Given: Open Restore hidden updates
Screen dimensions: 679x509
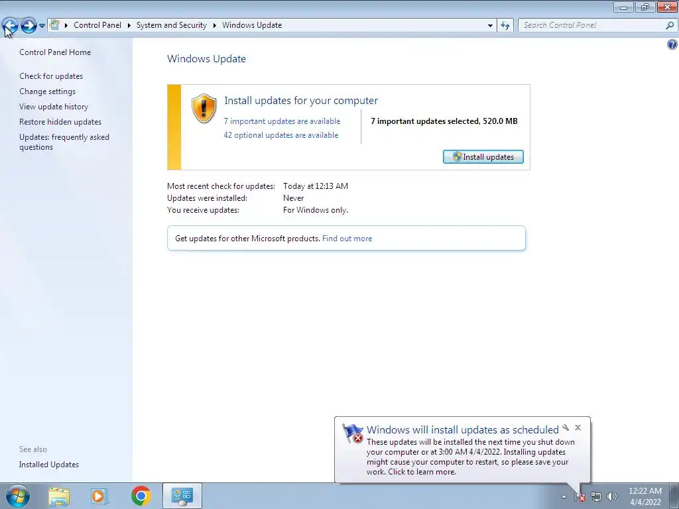Looking at the screenshot, I should coord(60,122).
